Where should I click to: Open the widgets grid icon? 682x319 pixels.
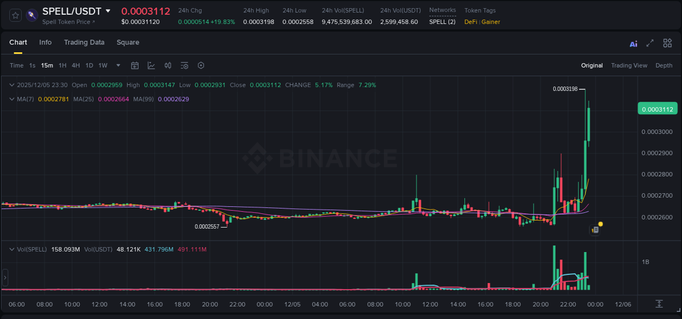click(x=667, y=42)
